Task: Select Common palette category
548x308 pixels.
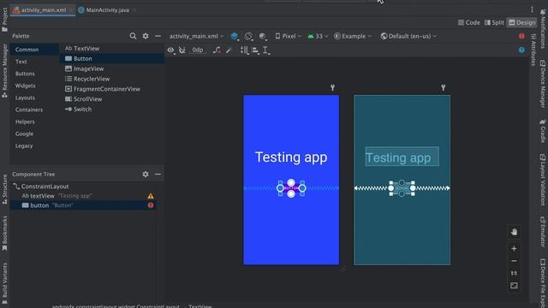Action: [34, 50]
